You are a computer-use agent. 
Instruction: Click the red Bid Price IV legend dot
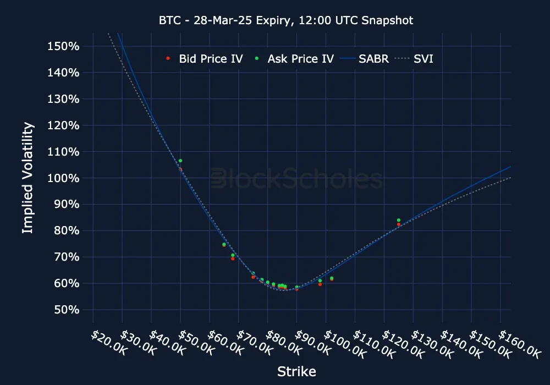pyautogui.click(x=168, y=58)
